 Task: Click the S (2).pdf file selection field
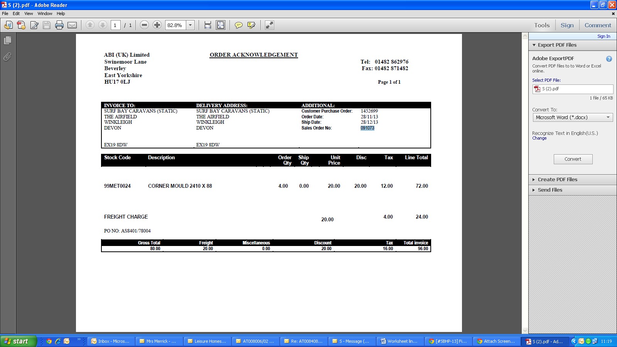pyautogui.click(x=573, y=89)
